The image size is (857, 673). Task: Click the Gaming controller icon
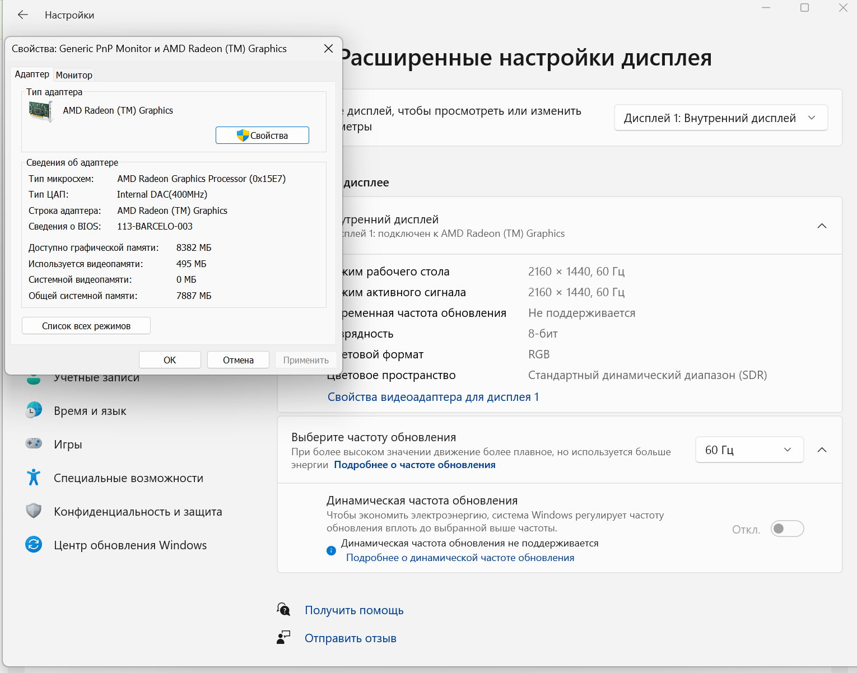pos(34,444)
